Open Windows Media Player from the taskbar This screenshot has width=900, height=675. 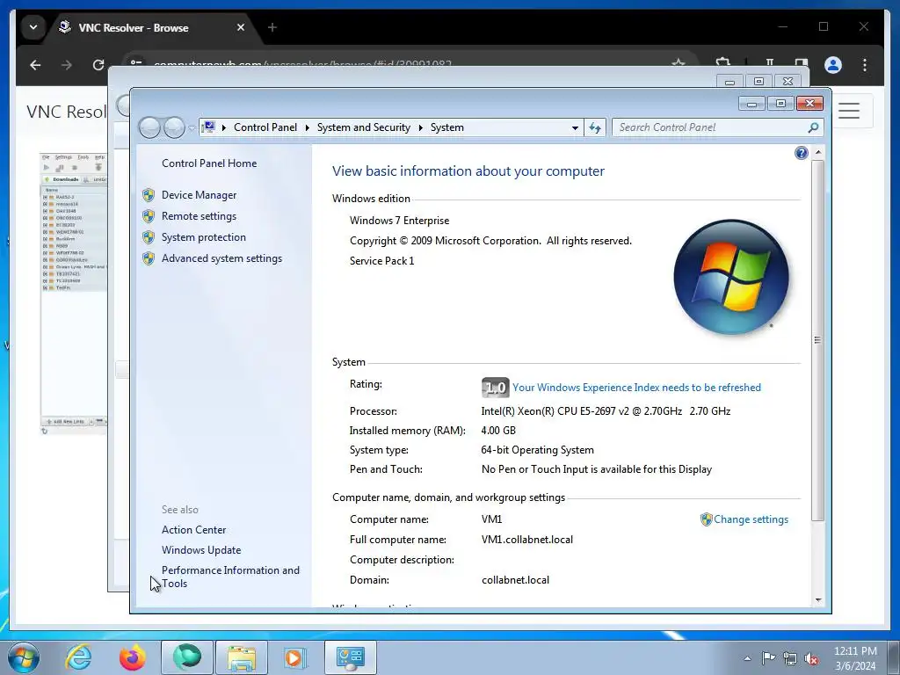(x=295, y=657)
